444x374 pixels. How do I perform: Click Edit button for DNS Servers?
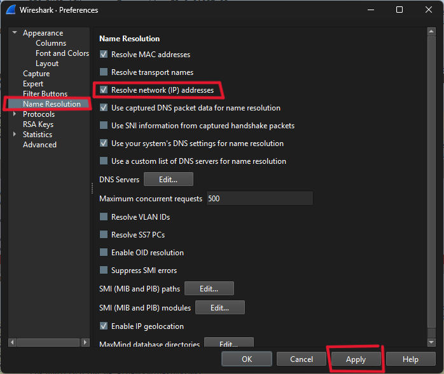[x=169, y=180]
